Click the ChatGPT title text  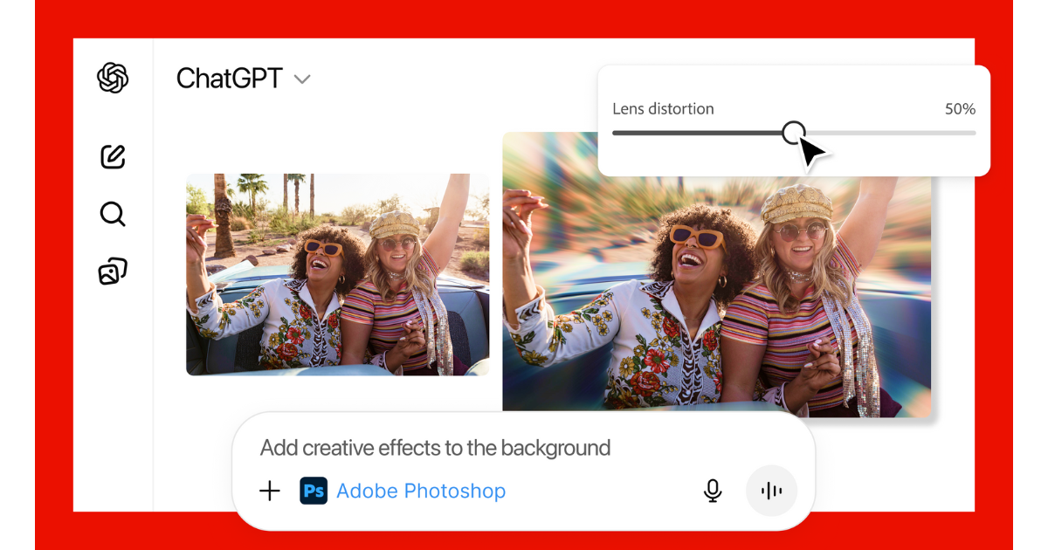click(229, 79)
